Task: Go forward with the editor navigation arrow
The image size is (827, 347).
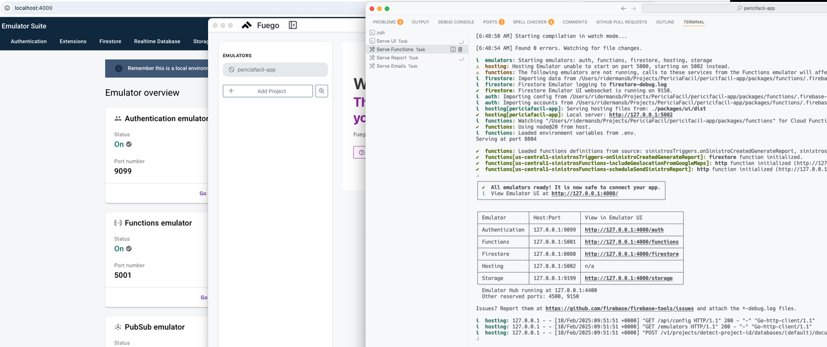Action: point(634,8)
